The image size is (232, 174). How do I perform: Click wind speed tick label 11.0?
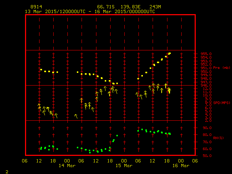[x=207, y=92]
